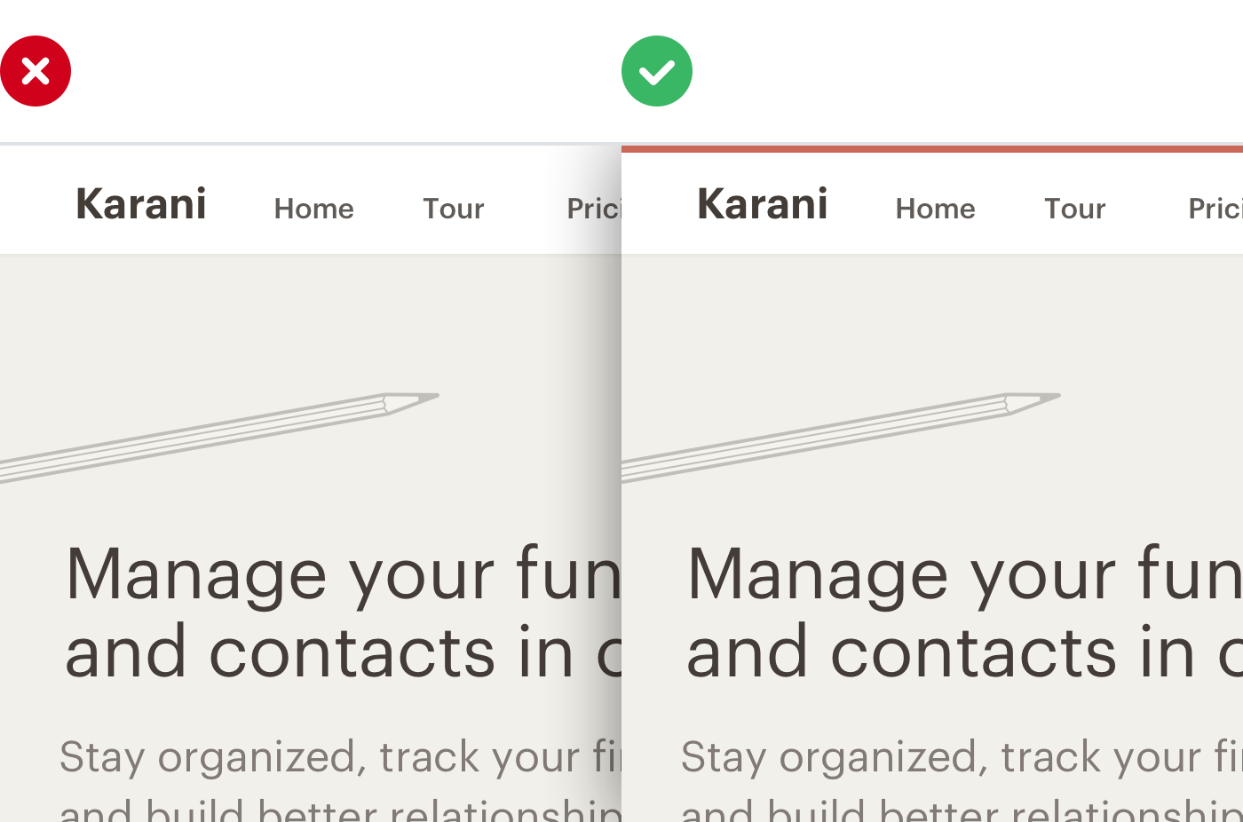Viewport: 1243px width, 822px height.
Task: Open Home in the incorrect example's navbar
Action: pyautogui.click(x=313, y=209)
